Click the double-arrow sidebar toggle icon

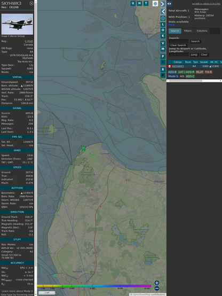click(x=169, y=4)
